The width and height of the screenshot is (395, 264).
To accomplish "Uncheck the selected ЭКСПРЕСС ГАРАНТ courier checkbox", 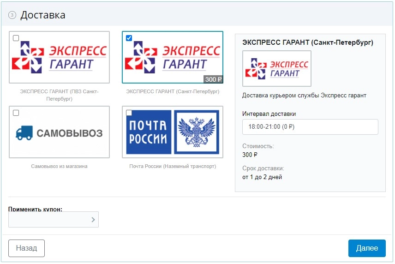I will [x=129, y=38].
